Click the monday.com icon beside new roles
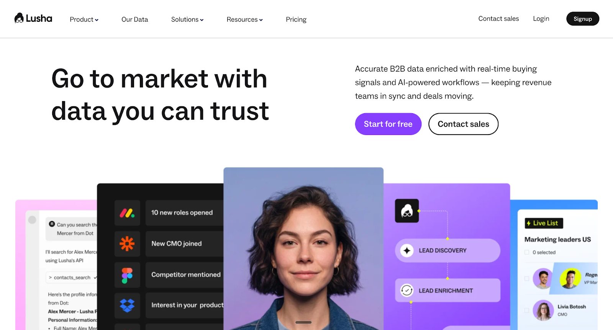Image resolution: width=613 pixels, height=330 pixels. pos(127,213)
